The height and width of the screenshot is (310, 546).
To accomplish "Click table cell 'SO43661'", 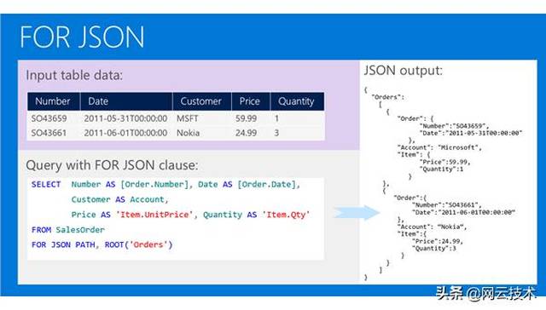I will (49, 133).
